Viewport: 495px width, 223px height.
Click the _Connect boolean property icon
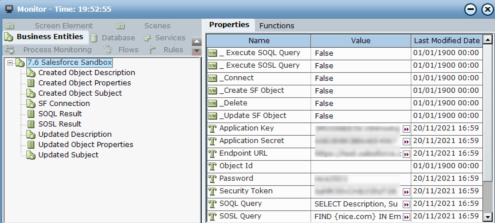tap(213, 78)
